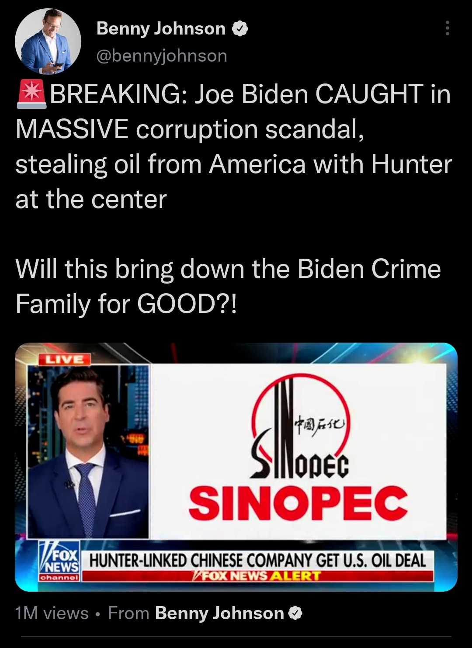This screenshot has height=648, width=472.
Task: Open the Benny Johnson display name at top
Action: [x=161, y=29]
